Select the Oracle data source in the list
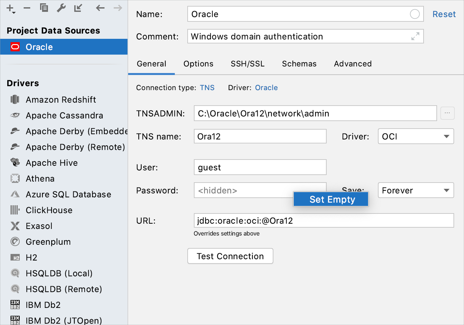The image size is (464, 325). (x=64, y=47)
